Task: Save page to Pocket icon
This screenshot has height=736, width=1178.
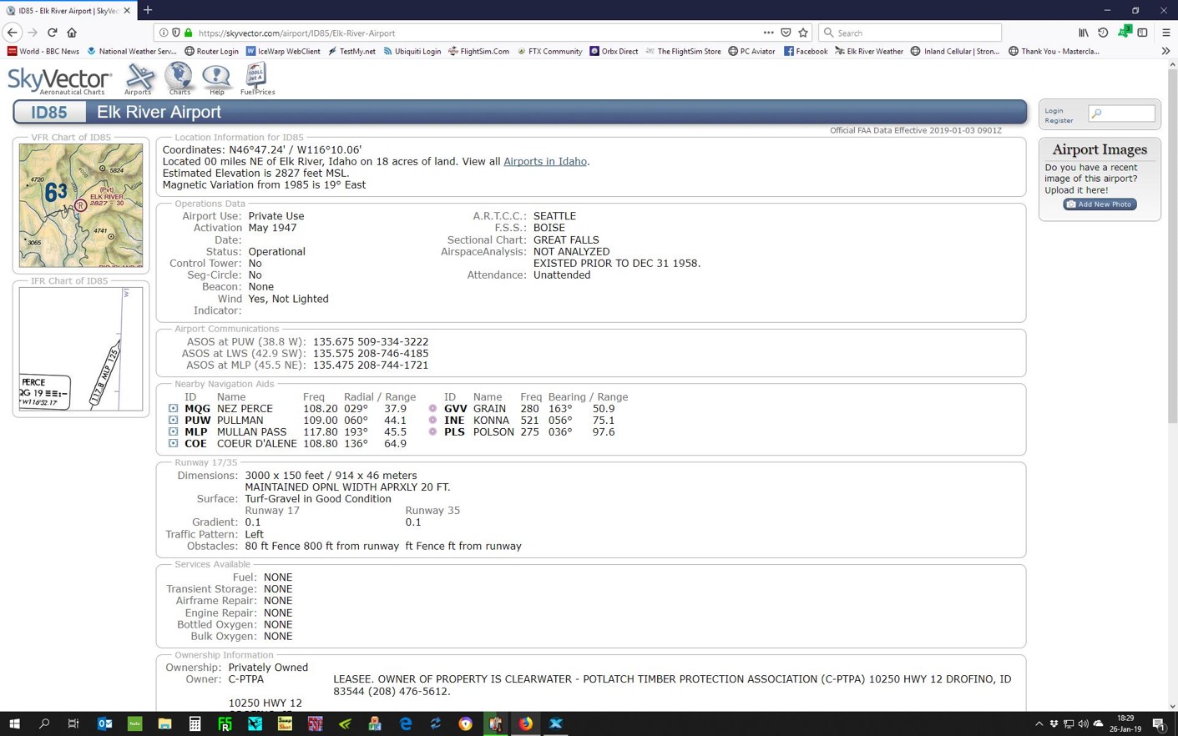Action: pyautogui.click(x=786, y=33)
